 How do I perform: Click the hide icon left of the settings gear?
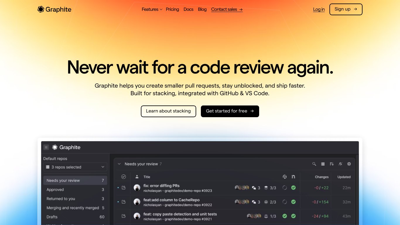pyautogui.click(x=340, y=164)
